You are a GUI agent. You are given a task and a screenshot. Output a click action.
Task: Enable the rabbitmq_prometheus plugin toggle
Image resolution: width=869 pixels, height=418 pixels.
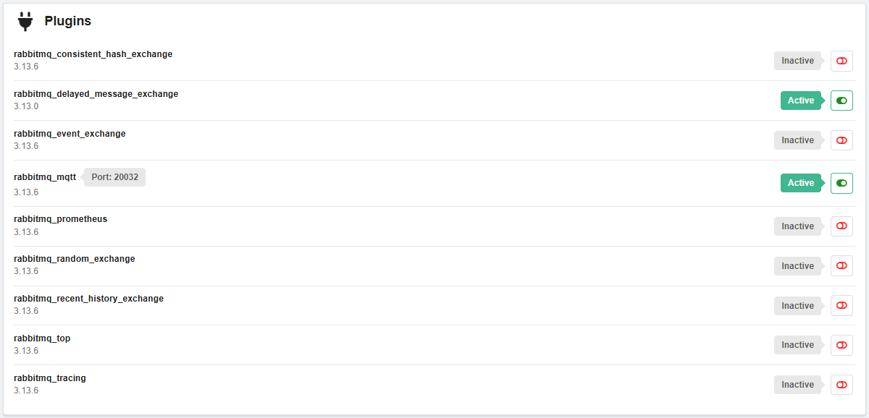[841, 226]
